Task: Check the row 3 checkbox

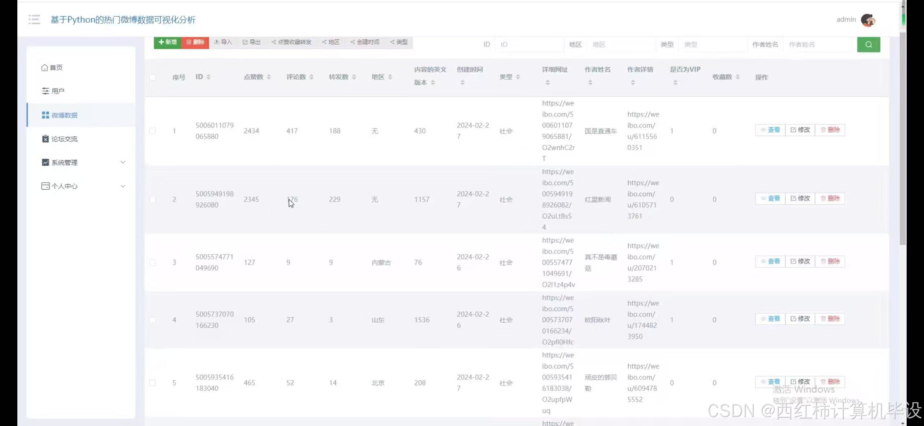Action: [x=153, y=262]
